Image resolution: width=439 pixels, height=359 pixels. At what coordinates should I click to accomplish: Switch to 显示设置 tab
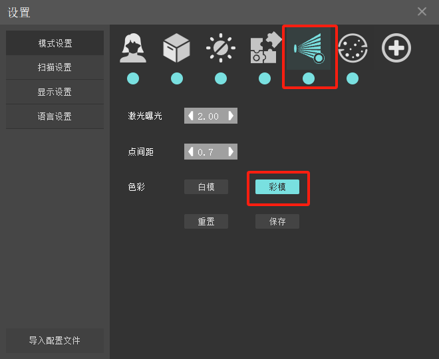point(55,92)
